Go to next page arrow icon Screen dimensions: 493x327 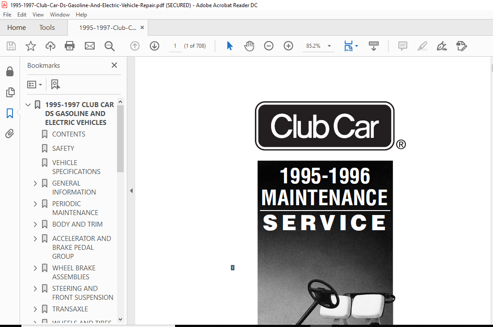coord(155,46)
